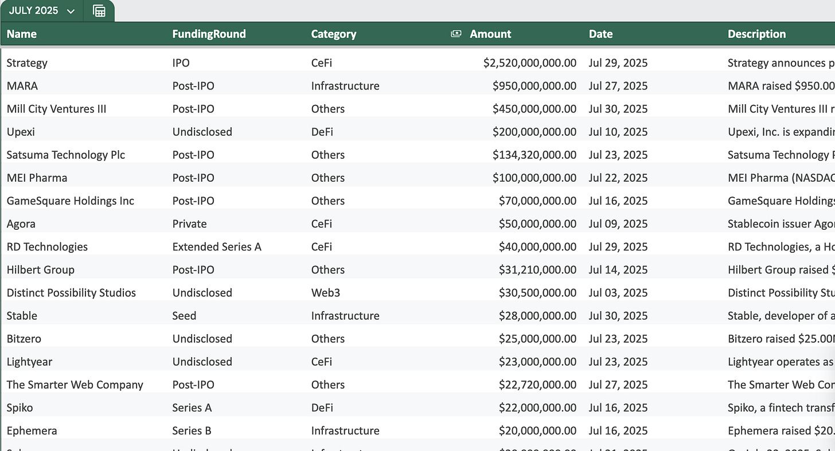The height and width of the screenshot is (451, 835).
Task: Click the $31,210,000.00 amount cell
Action: (537, 269)
